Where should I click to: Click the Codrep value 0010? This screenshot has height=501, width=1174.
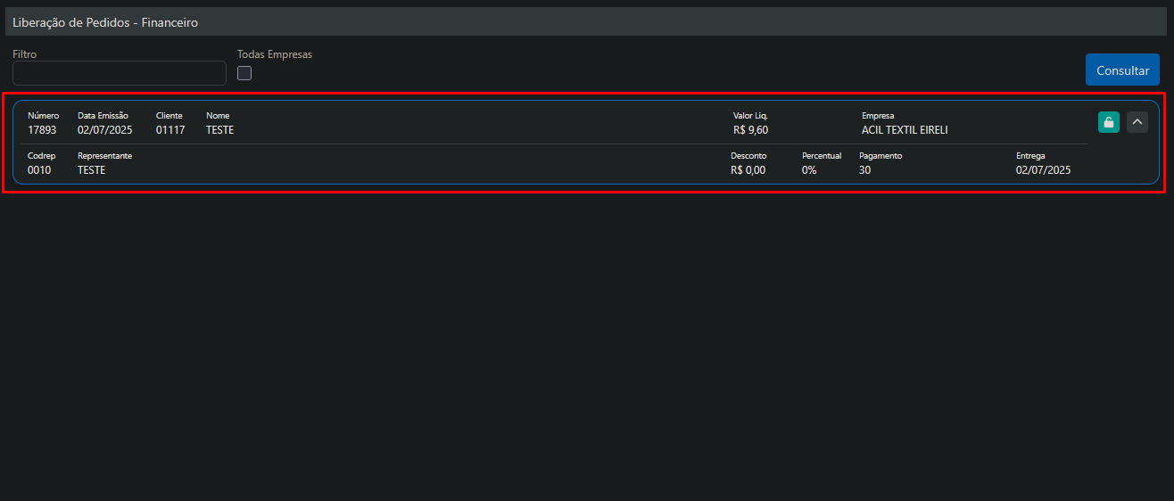(39, 170)
